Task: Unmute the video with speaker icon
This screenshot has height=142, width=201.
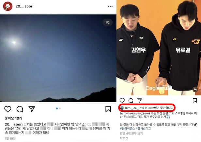Action: click(195, 89)
